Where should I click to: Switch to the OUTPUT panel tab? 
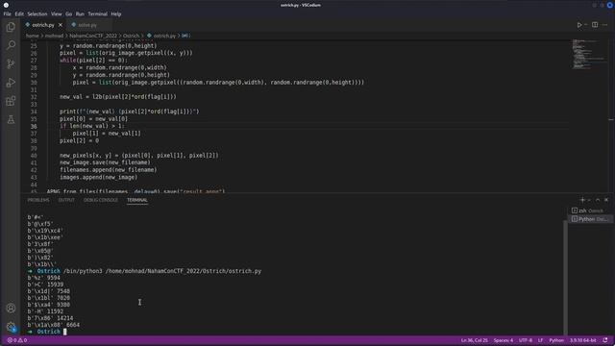tap(66, 200)
